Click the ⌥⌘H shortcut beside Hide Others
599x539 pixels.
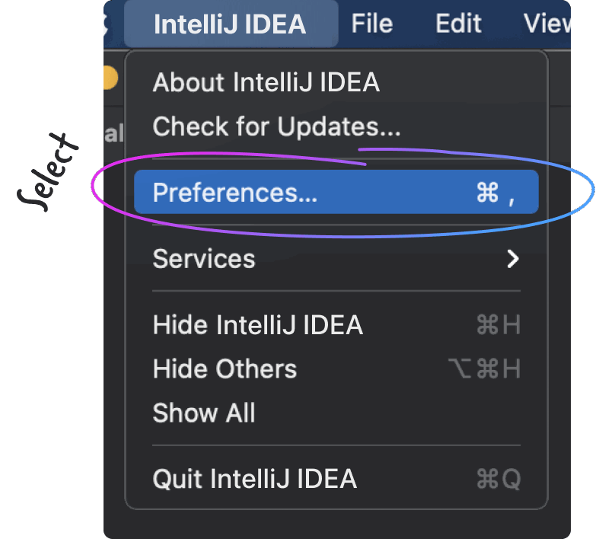(x=485, y=369)
